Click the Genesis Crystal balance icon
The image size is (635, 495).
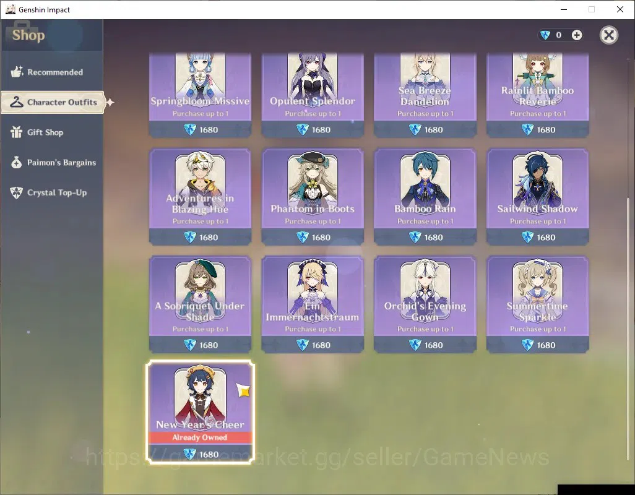[x=545, y=35]
